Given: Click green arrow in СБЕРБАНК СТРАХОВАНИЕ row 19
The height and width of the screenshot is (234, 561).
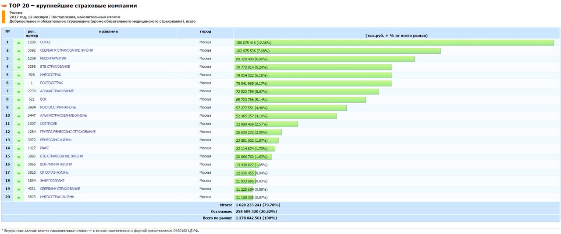Looking at the screenshot, I should (19, 189).
